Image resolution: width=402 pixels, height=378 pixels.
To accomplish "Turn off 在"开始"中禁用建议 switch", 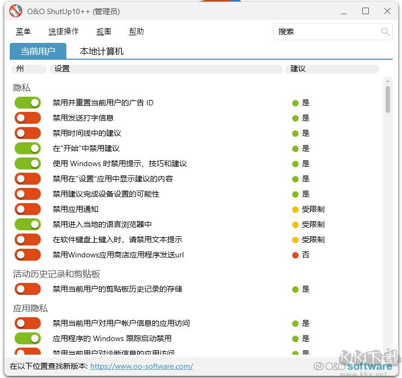I will click(x=28, y=148).
